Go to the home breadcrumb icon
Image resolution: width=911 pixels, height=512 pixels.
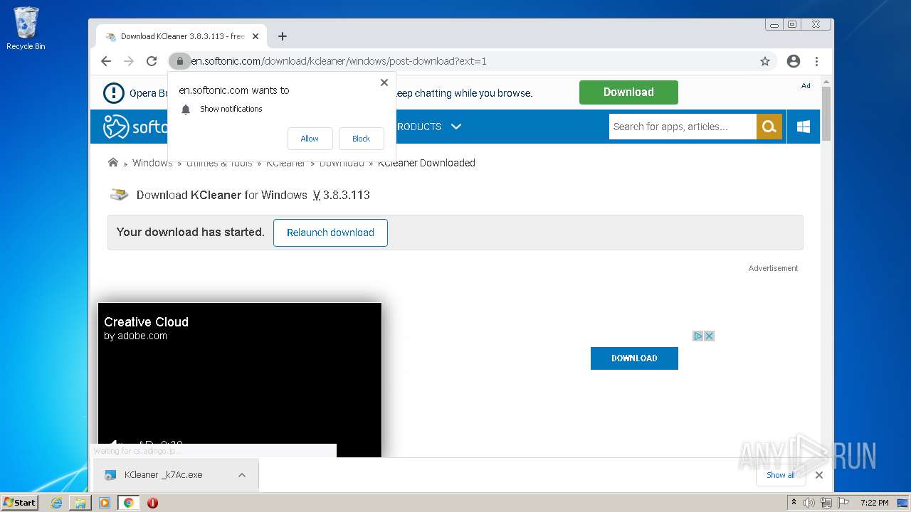[113, 163]
